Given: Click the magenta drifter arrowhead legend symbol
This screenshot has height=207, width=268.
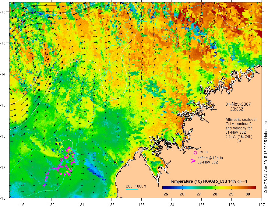Looking at the screenshot, I should coord(193,161).
